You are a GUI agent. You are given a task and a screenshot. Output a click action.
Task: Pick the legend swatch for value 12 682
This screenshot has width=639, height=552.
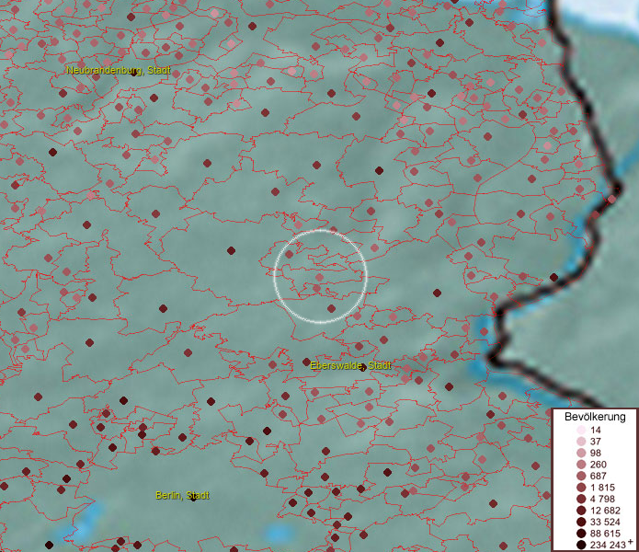click(x=582, y=511)
